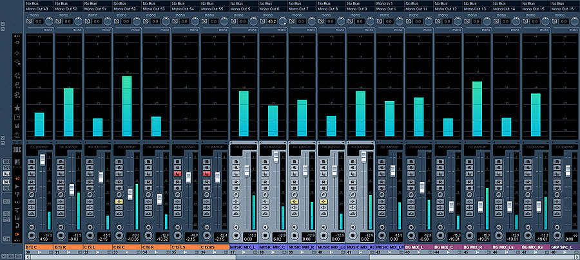Disable red Listen on C fx LS
This screenshot has width=580, height=260.
coord(178,174)
